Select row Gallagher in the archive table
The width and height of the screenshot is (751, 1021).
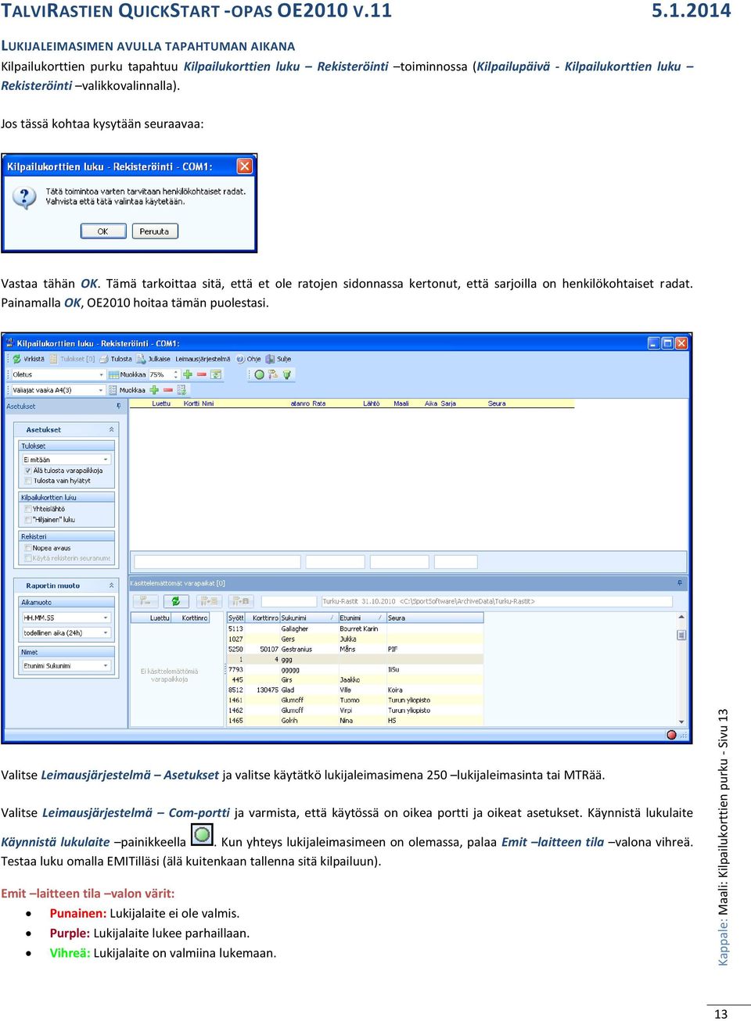click(x=355, y=629)
